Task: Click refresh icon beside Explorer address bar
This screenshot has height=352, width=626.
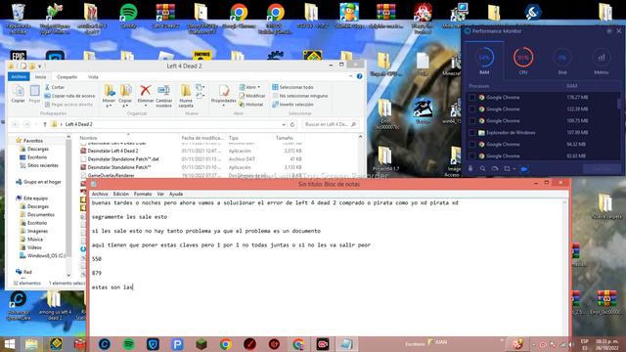Action: 292,124
